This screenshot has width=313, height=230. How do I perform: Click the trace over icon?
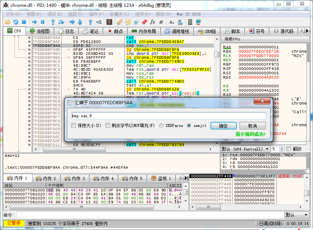click(80, 22)
